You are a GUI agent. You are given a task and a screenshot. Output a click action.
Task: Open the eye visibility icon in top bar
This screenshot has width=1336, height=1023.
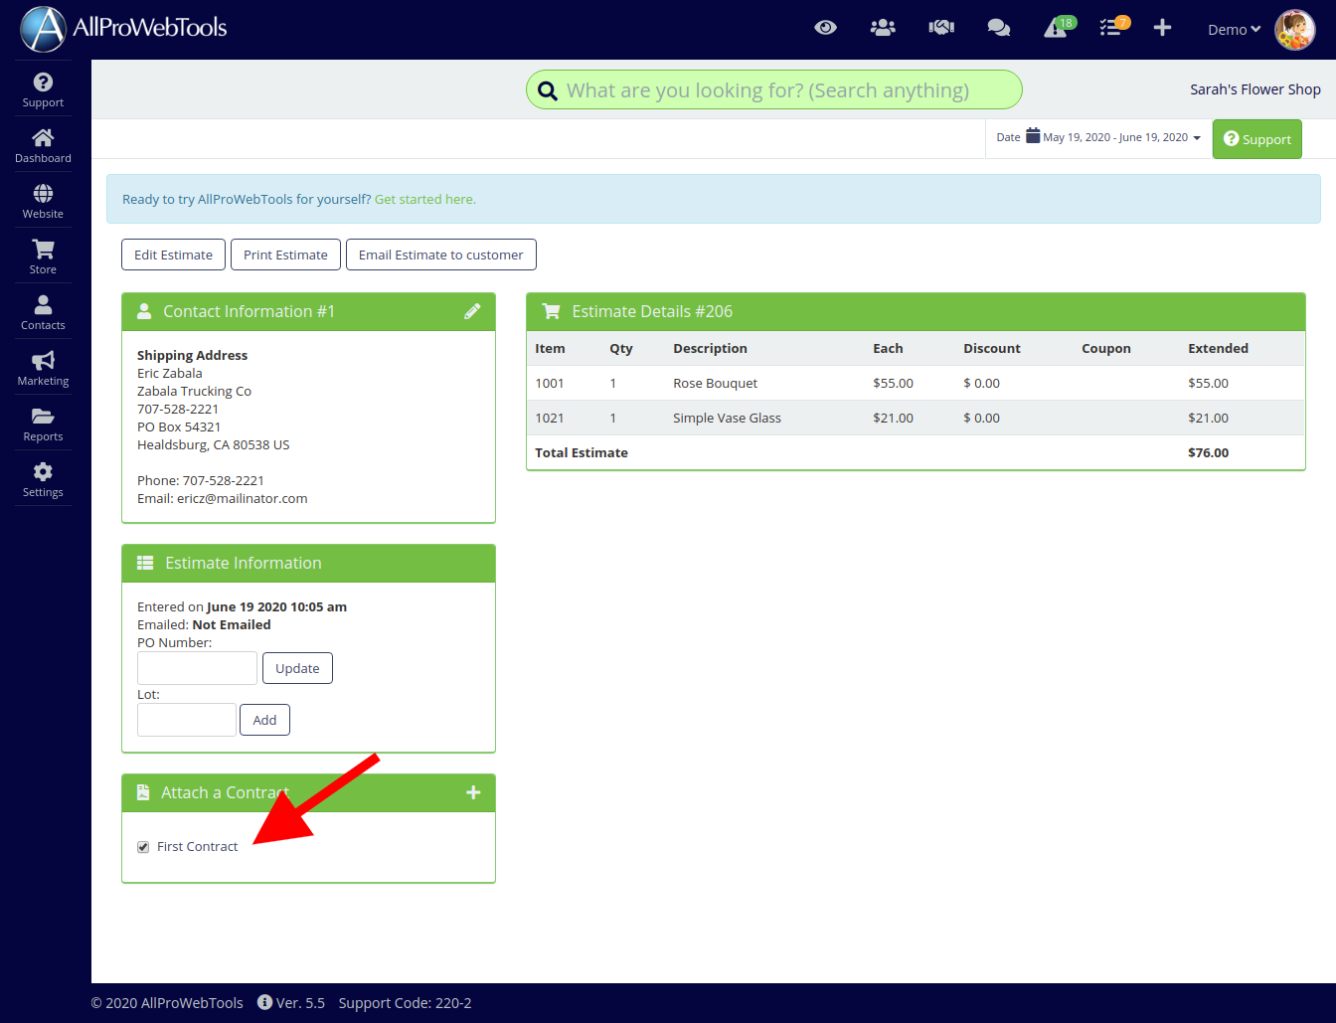coord(825,28)
